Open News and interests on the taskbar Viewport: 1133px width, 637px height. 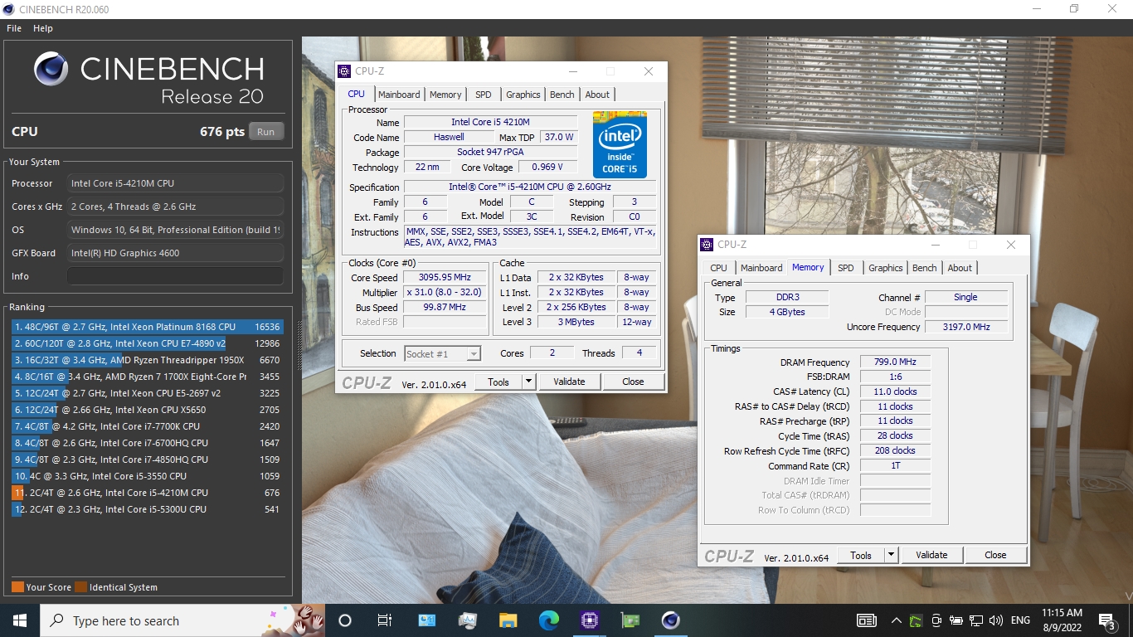point(867,620)
